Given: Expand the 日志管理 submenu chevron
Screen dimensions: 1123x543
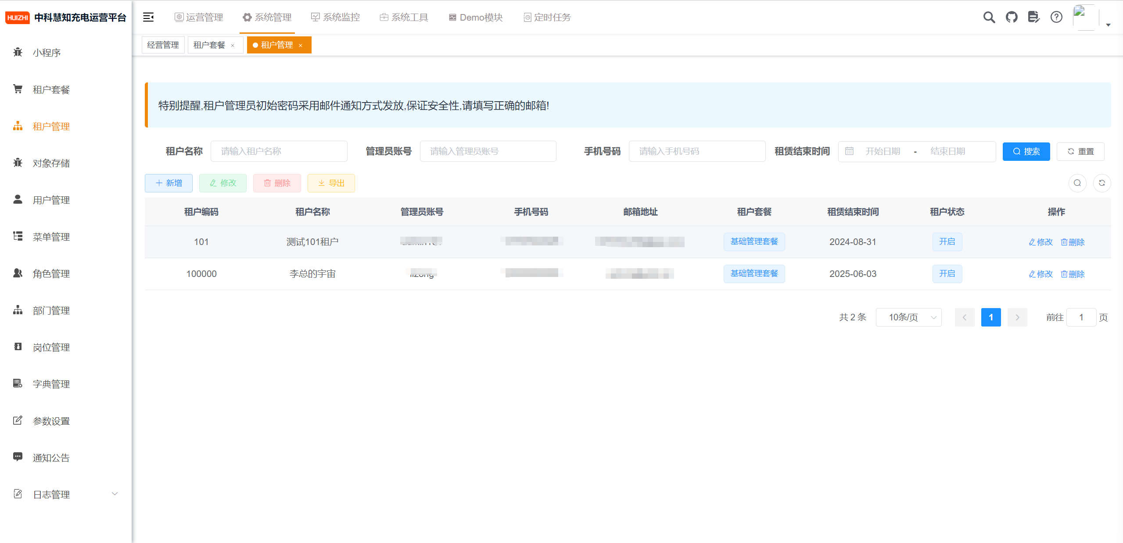Looking at the screenshot, I should coord(115,494).
